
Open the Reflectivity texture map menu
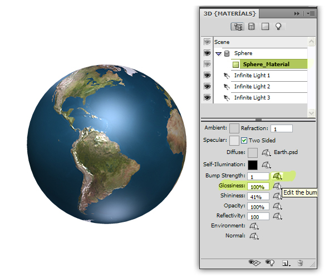coord(277,216)
